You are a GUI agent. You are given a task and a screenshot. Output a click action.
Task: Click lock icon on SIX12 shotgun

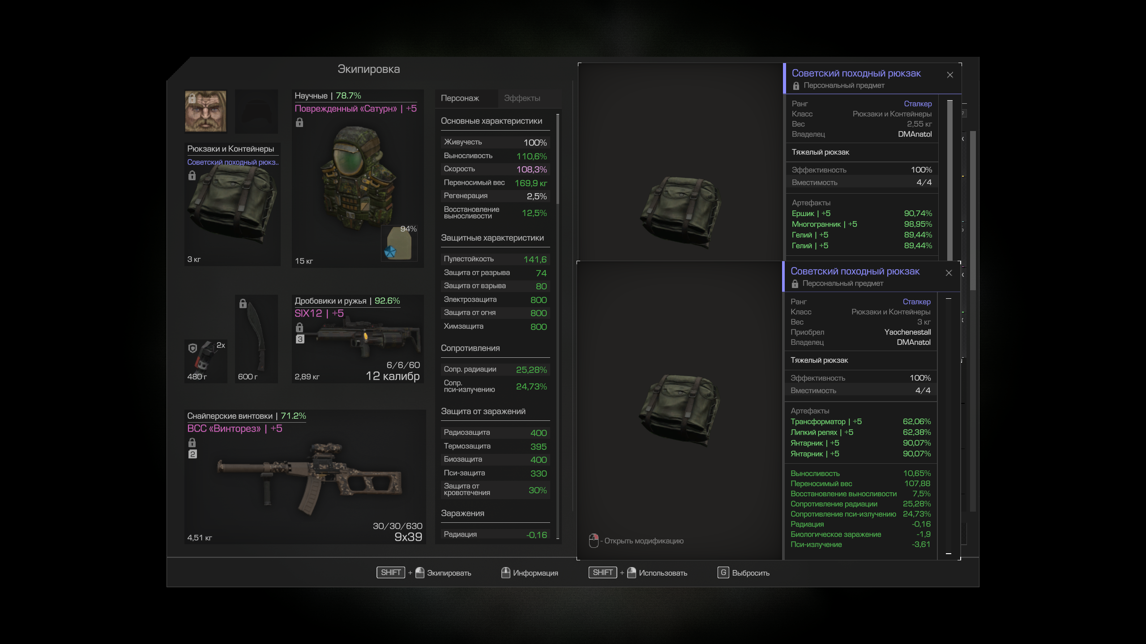(x=299, y=327)
